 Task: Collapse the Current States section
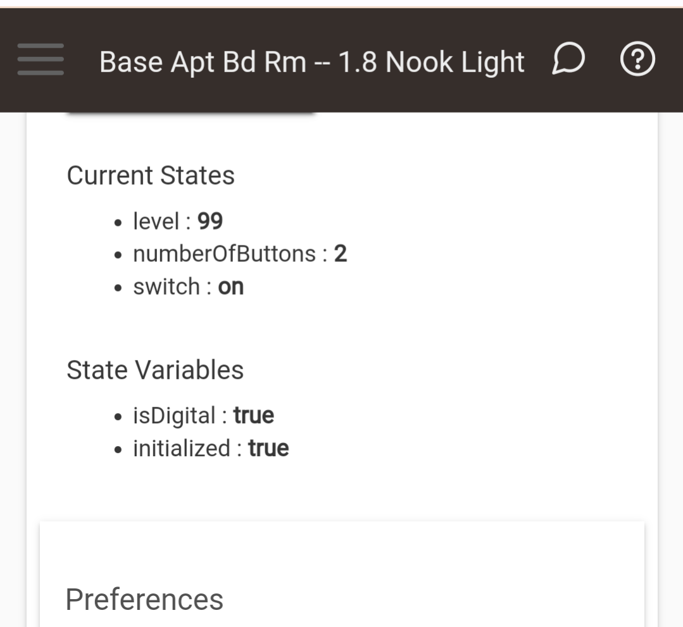pos(151,176)
